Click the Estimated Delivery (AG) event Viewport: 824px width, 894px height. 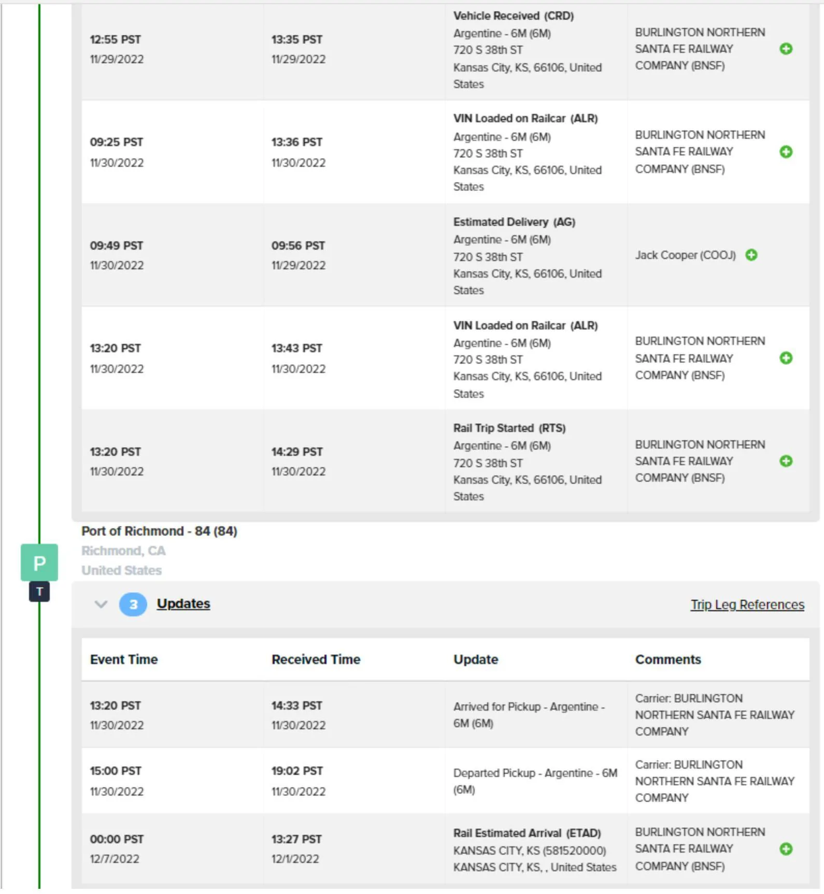(x=514, y=222)
